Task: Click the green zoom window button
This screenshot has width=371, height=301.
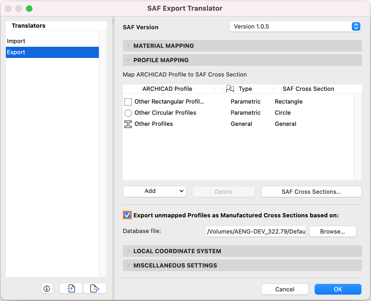Action: coord(29,9)
